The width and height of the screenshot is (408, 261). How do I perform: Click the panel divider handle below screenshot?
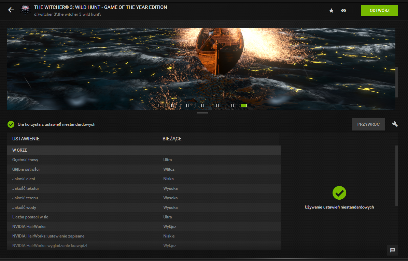coord(202,113)
